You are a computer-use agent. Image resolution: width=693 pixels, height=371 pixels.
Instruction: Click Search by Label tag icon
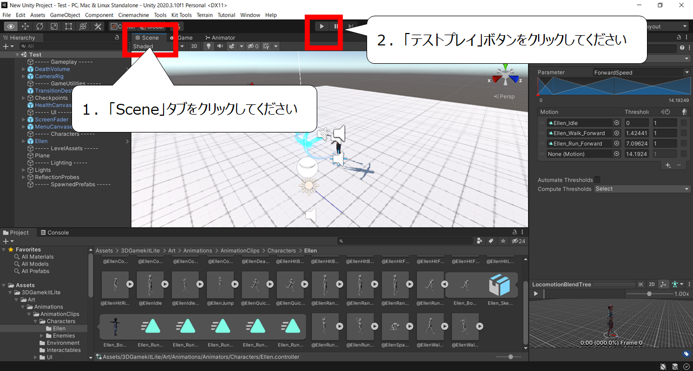tap(491, 241)
